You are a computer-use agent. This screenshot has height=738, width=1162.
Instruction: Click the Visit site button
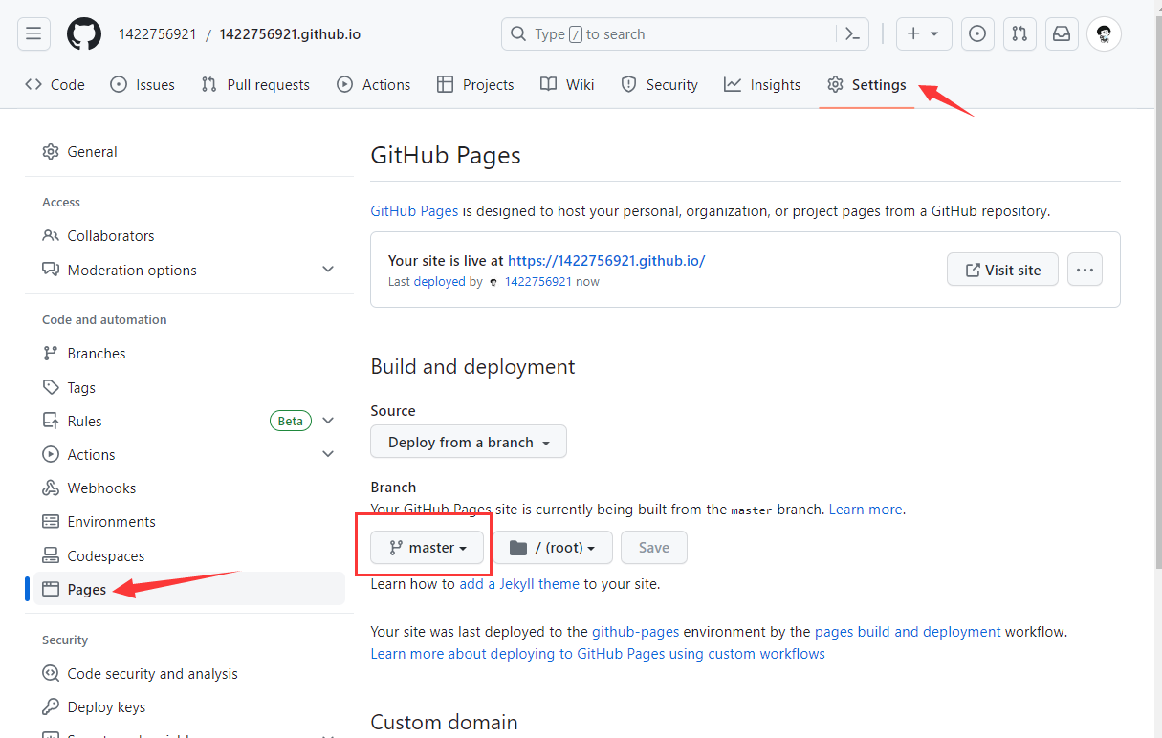pyautogui.click(x=1001, y=270)
